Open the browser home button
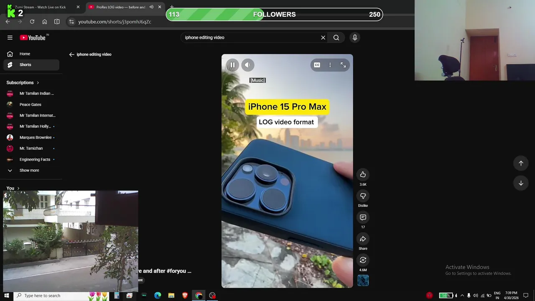 coord(45,22)
